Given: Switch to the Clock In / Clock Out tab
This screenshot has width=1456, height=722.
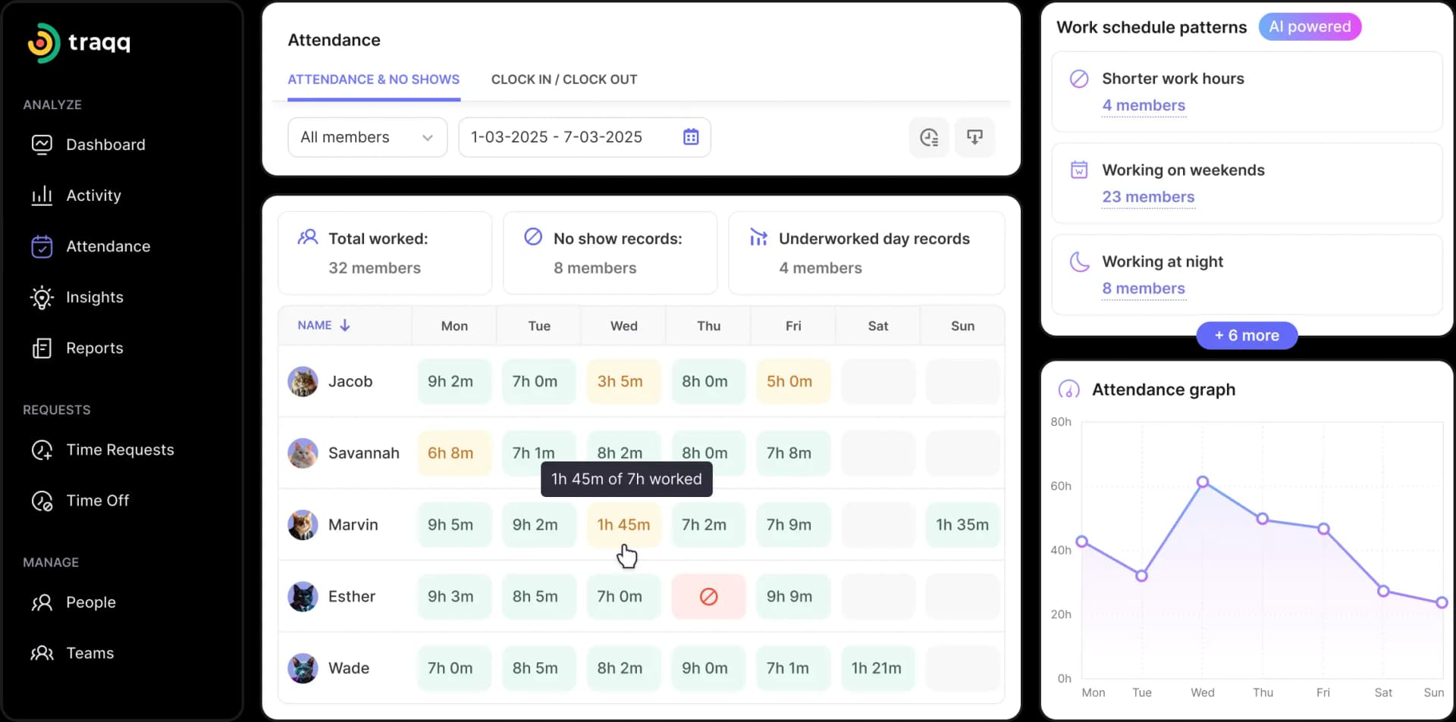Looking at the screenshot, I should click(x=563, y=79).
